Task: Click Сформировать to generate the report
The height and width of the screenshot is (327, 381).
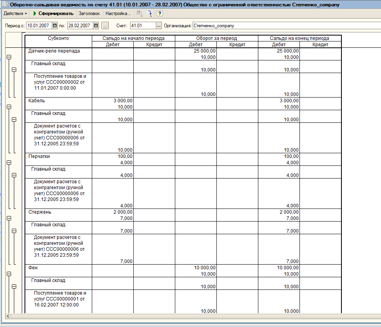Action: pos(53,13)
